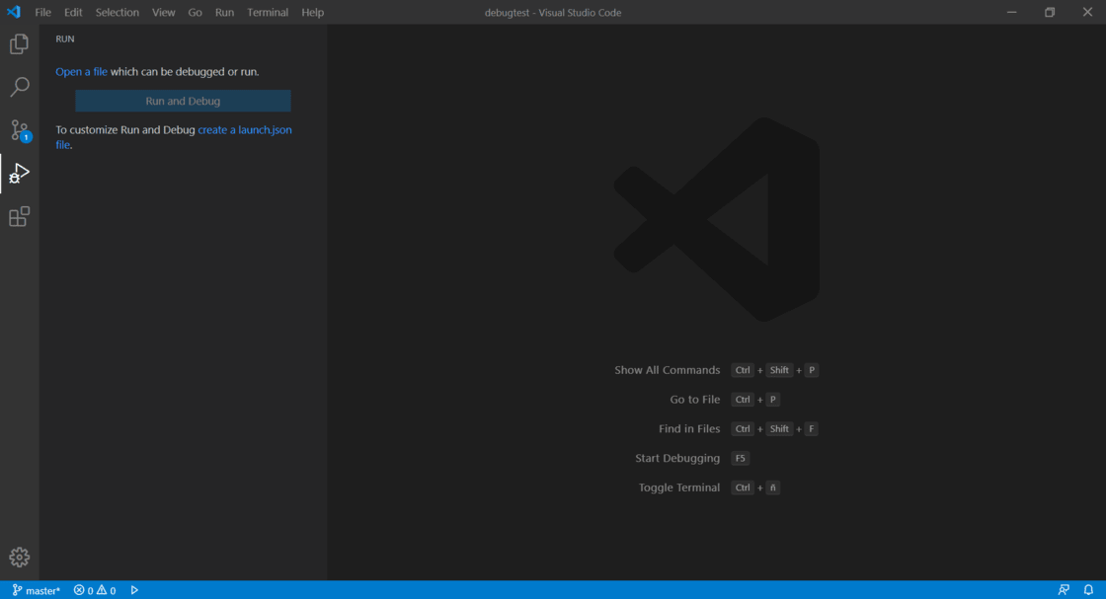
Task: Click the F5 key label
Action: tap(740, 458)
